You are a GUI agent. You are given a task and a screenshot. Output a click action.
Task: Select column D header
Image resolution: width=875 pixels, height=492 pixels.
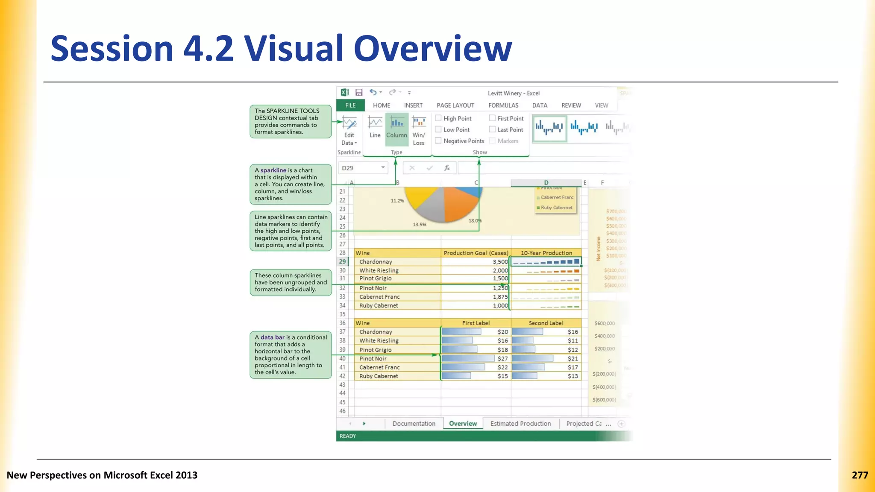pyautogui.click(x=546, y=183)
